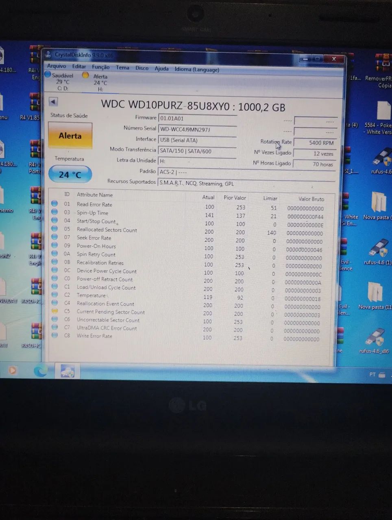Click the Valor Bruto column header
The width and height of the screenshot is (392, 520).
[x=311, y=199]
